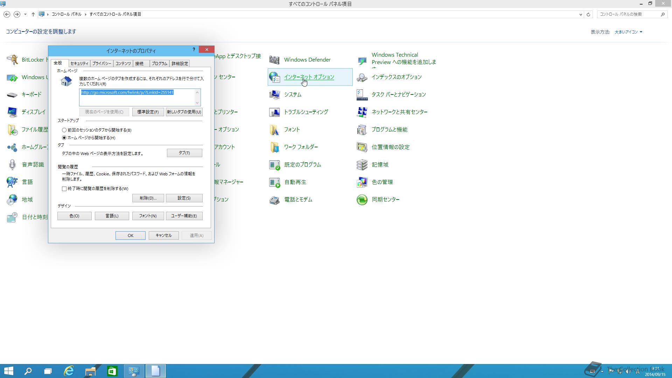
Task: Open the BitLocker drive encryption icon
Action: pos(12,59)
